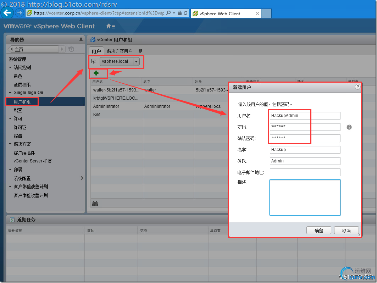This screenshot has height=283, width=377.
Task: Click the browser forward arrow button
Action: coord(20,13)
